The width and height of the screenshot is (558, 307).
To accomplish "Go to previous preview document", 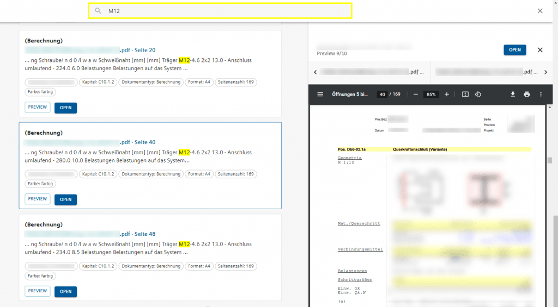I will click(315, 72).
